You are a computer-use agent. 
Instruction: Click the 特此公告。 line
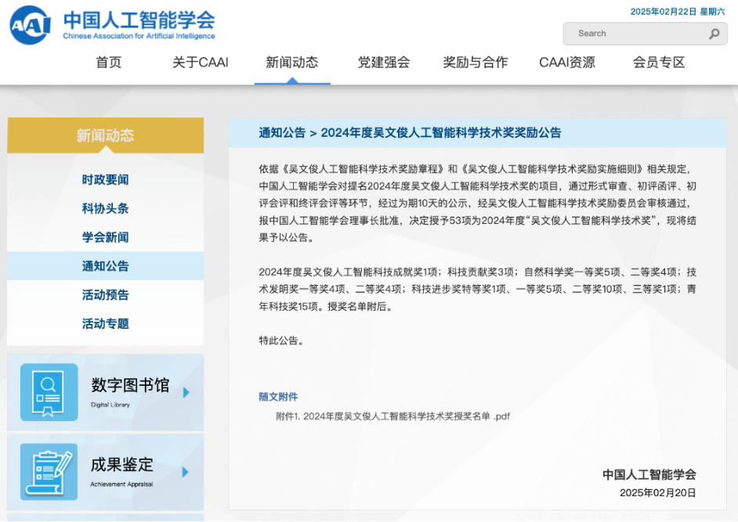(282, 340)
